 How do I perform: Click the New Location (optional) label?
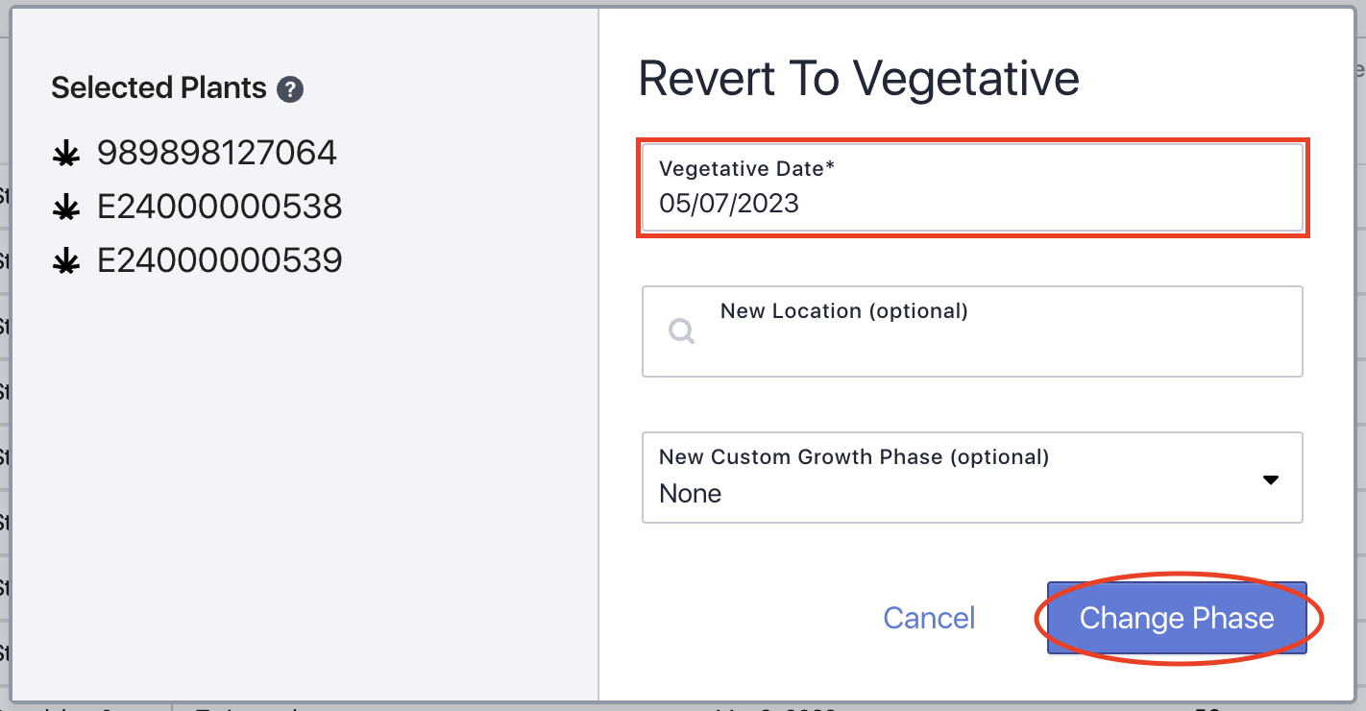pos(844,311)
